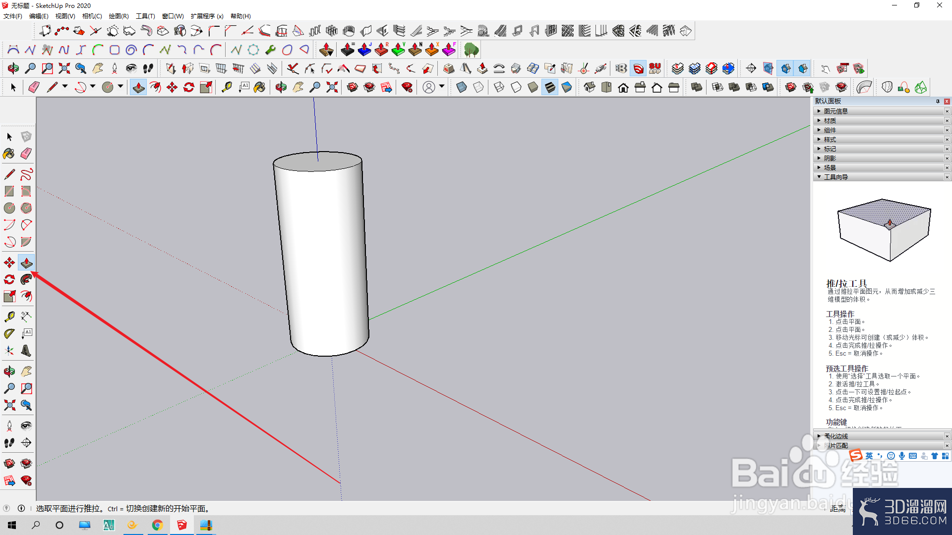The image size is (952, 535).
Task: Activate the highlighted Push/Pull tool in left toolbar
Action: [26, 263]
